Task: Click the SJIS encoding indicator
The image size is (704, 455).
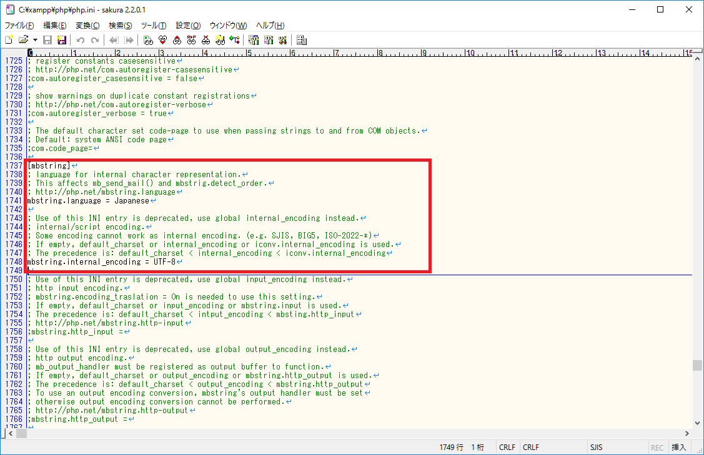Action: tap(596, 448)
